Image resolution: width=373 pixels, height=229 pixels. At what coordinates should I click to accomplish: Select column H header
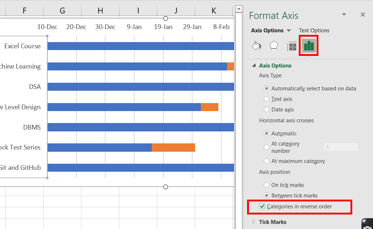(100, 11)
